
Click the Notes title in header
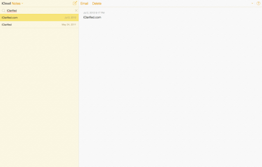point(16,3)
